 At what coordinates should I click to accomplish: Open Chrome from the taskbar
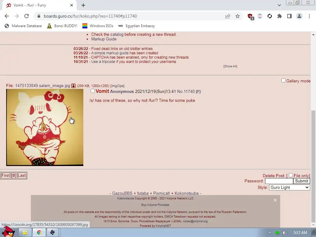tap(39, 233)
